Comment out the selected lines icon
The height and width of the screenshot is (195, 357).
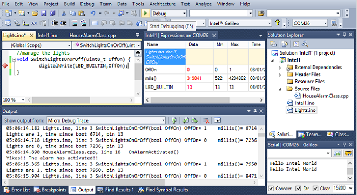pyautogui.click(x=75, y=23)
